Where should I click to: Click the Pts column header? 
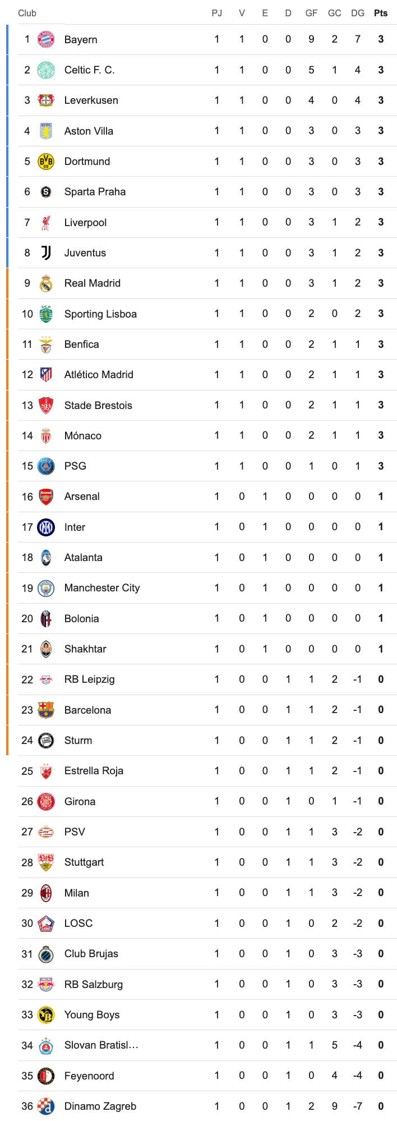coord(381,13)
